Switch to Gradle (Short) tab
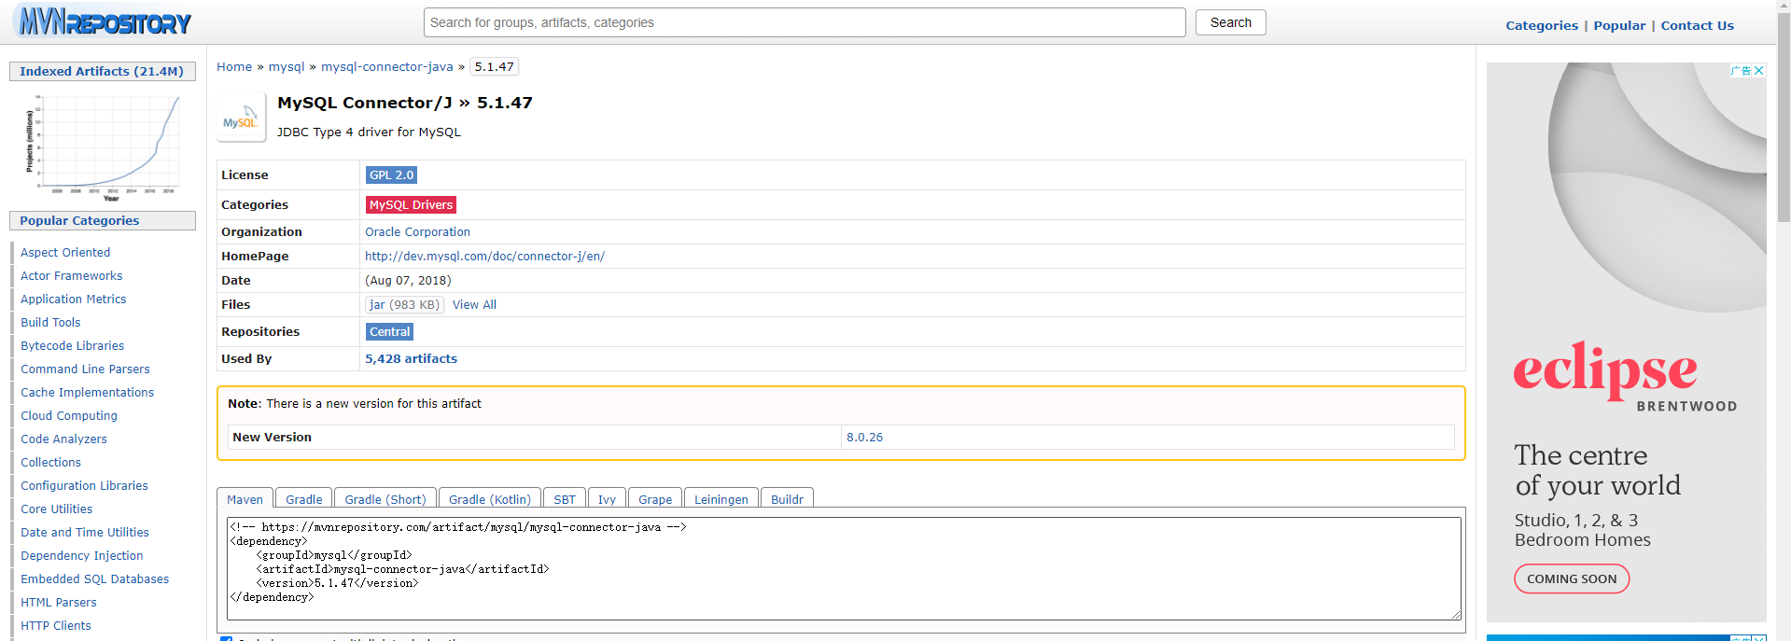The height and width of the screenshot is (641, 1791). (x=385, y=499)
